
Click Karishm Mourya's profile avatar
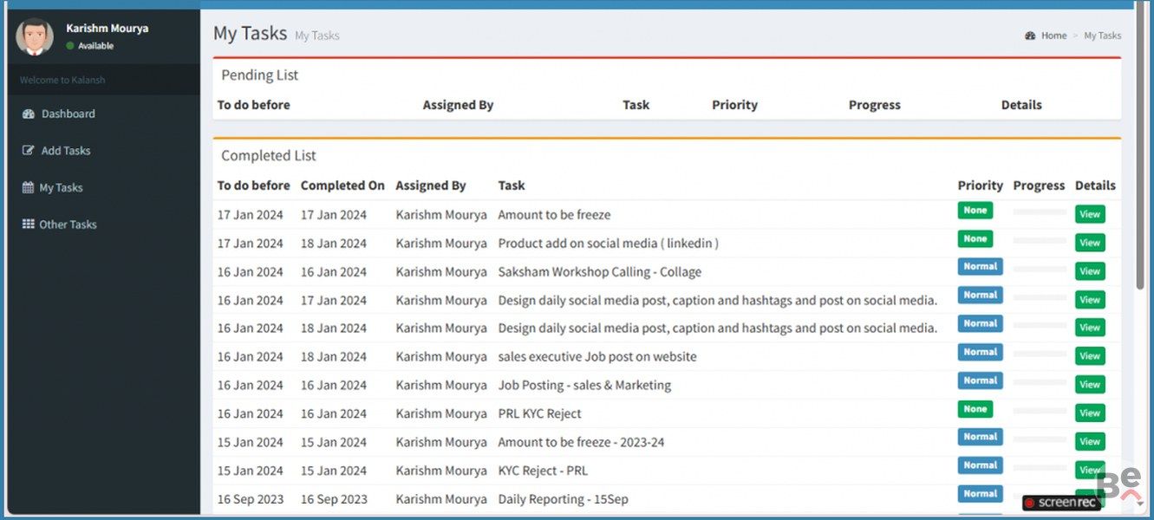(35, 36)
